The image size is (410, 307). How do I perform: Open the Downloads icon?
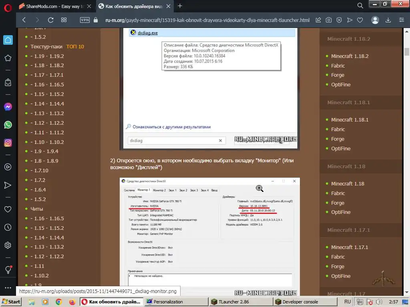coord(388,20)
